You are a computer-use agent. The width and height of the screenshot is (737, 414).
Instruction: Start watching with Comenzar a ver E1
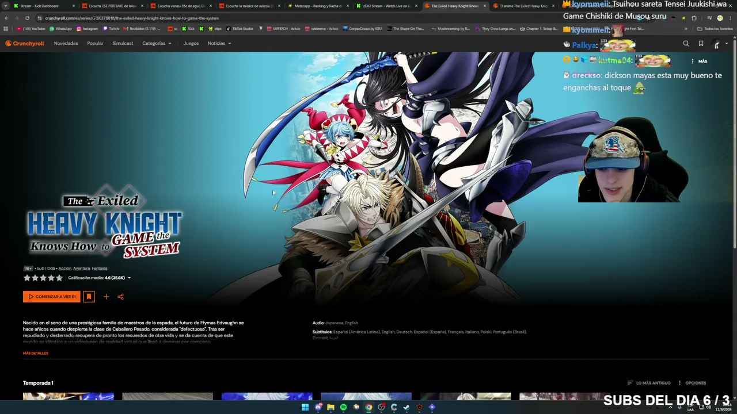[52, 297]
